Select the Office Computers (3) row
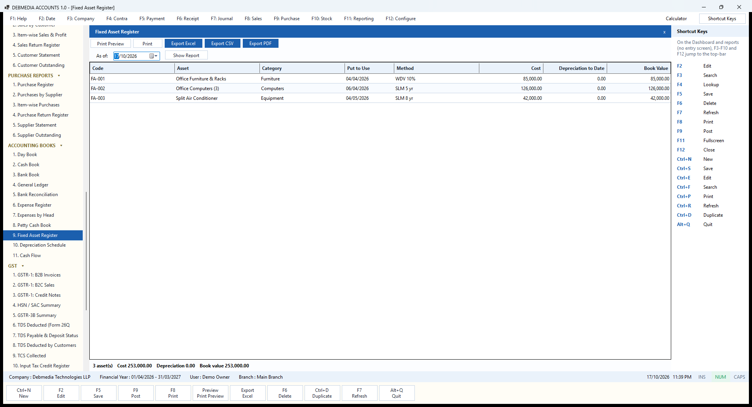The image size is (752, 407). point(380,89)
